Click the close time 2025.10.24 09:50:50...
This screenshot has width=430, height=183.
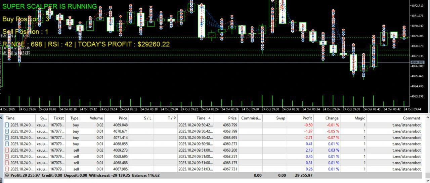pos(196,144)
